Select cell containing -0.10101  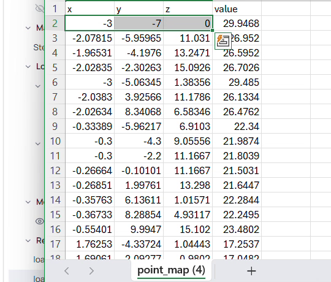(x=139, y=170)
